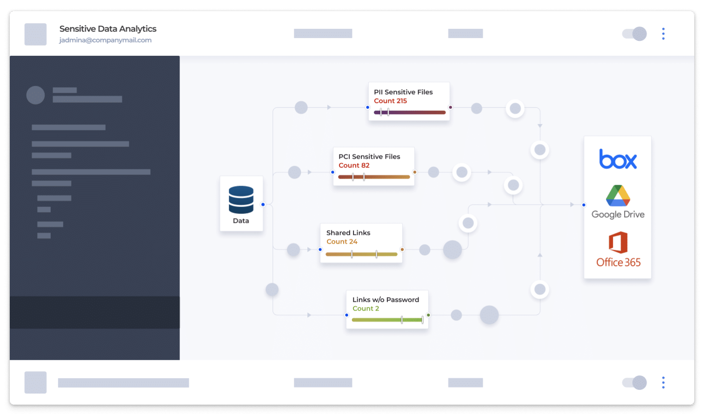
Task: Open the Sensitive Data Analytics three-dot menu
Action: (x=663, y=33)
